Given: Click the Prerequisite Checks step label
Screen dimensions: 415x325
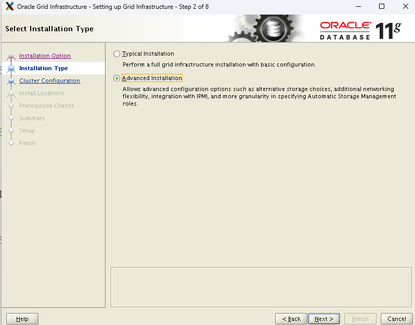Looking at the screenshot, I should pos(47,106).
